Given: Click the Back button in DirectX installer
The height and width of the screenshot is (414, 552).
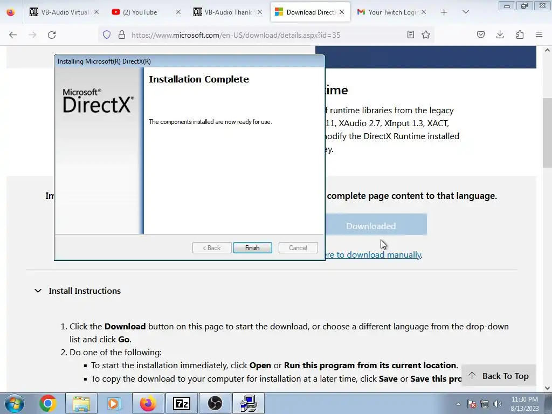Looking at the screenshot, I should pyautogui.click(x=211, y=248).
